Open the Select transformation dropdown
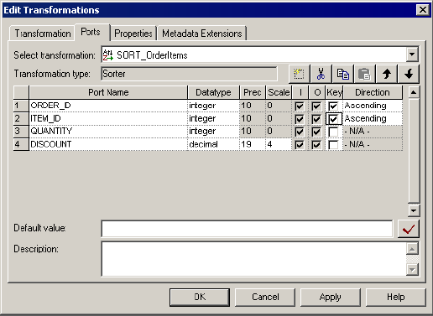The image size is (433, 316). click(x=412, y=54)
